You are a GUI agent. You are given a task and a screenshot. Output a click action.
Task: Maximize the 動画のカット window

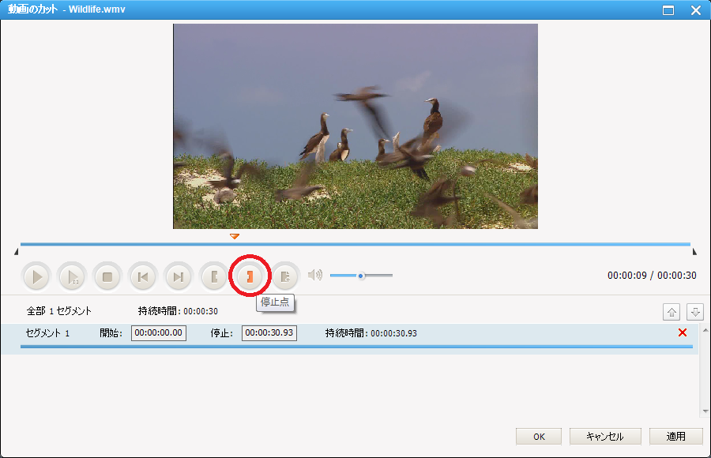tap(668, 10)
